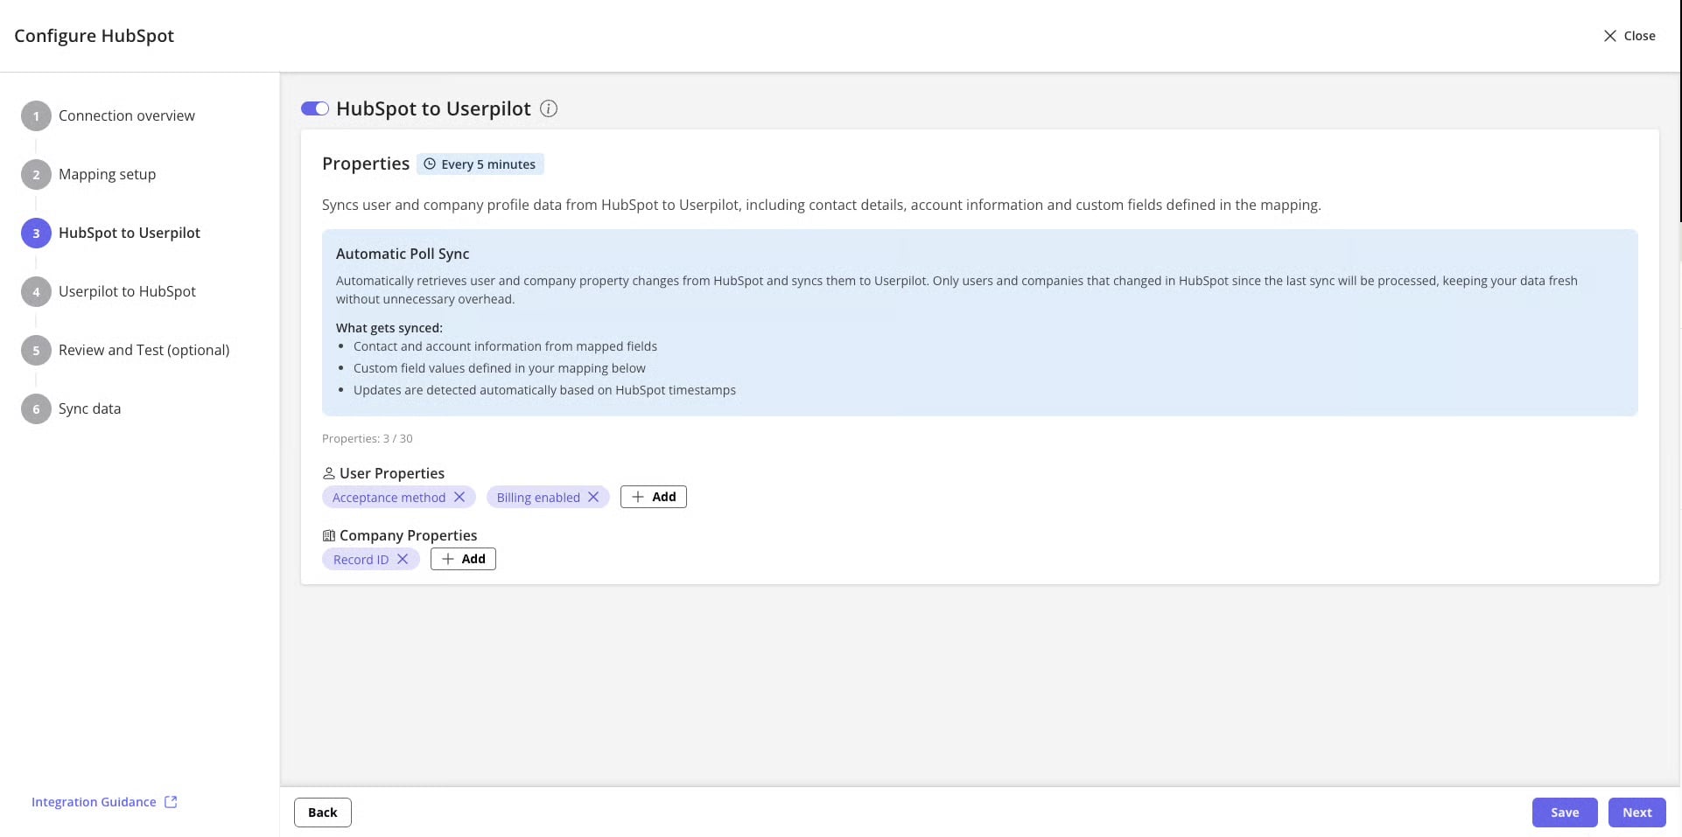This screenshot has width=1682, height=837.
Task: Close the Configure HubSpot dialog
Action: coord(1629,36)
